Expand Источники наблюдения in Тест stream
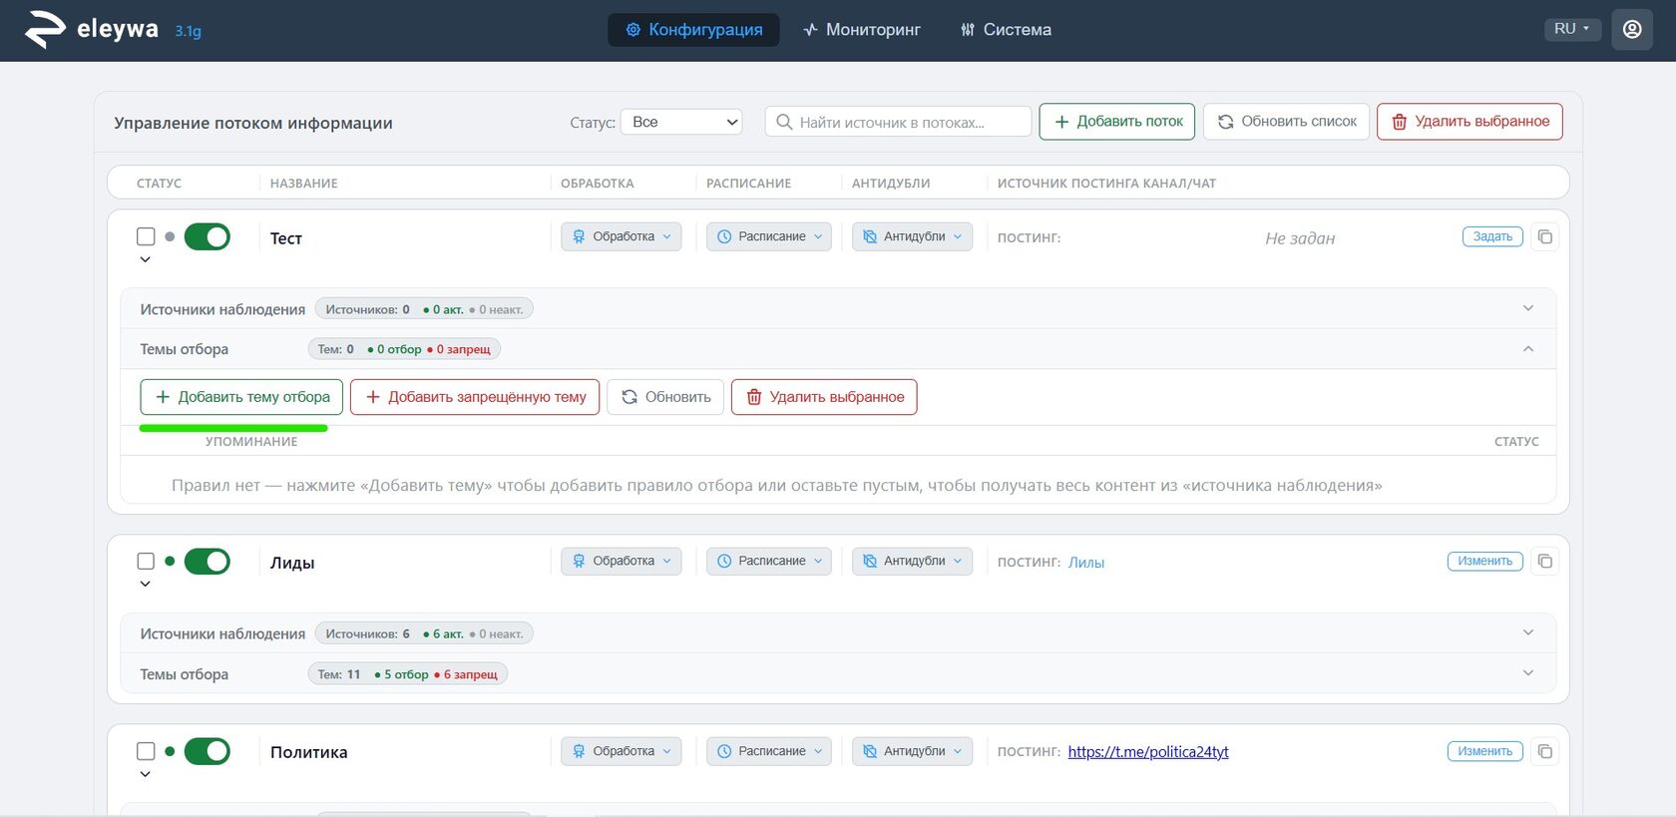This screenshot has height=817, width=1676. (1527, 308)
